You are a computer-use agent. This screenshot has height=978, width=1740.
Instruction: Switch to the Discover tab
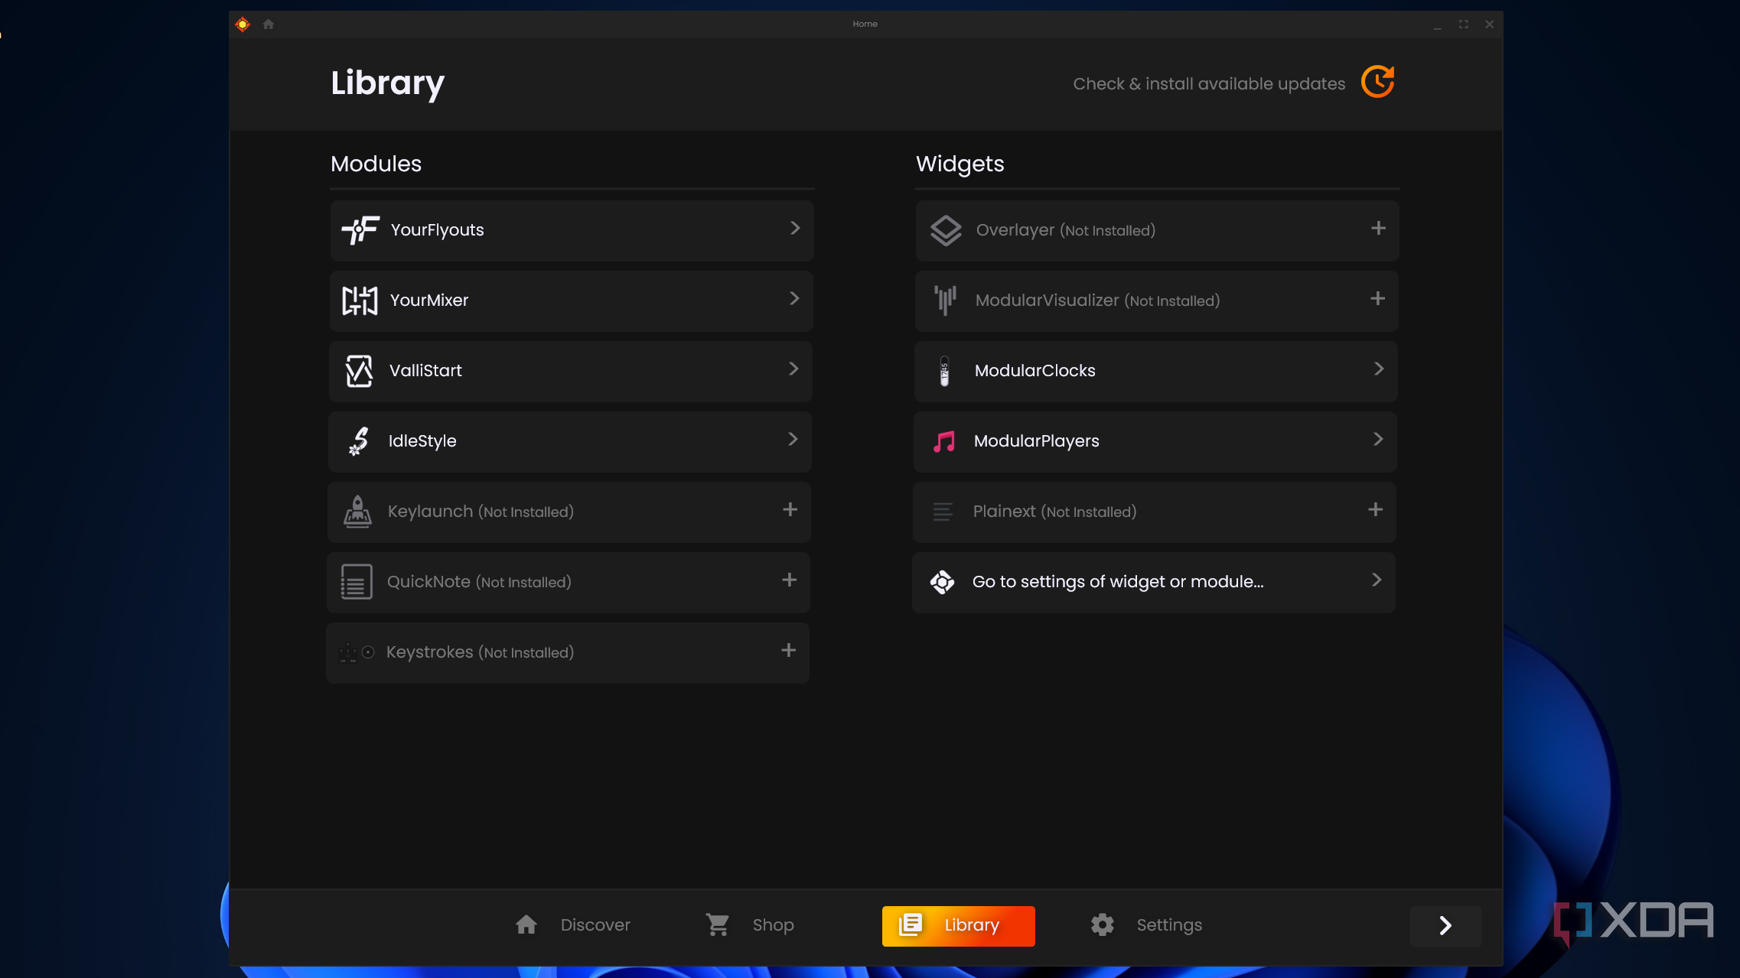(572, 924)
